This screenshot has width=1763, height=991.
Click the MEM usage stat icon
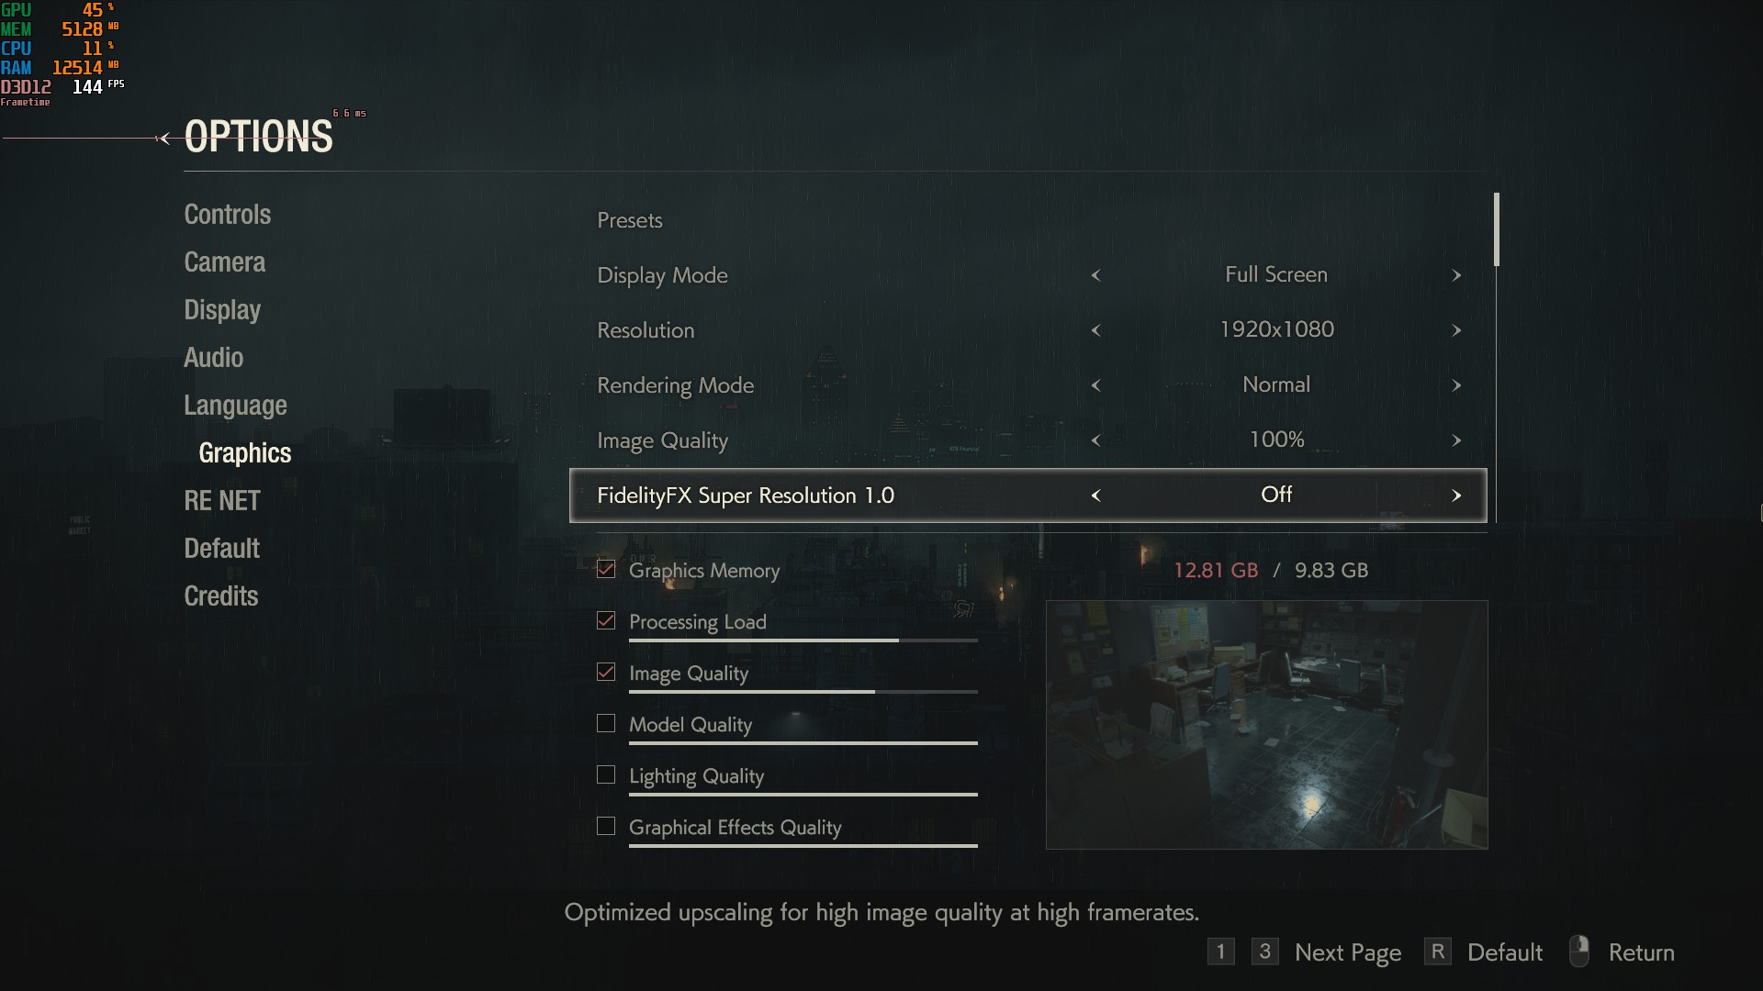[x=15, y=28]
